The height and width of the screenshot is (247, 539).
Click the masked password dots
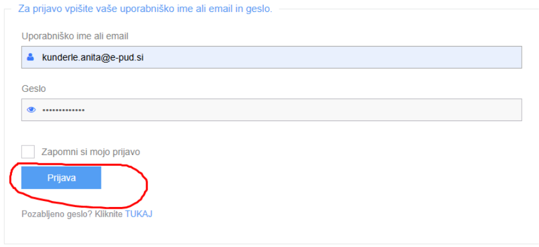click(x=64, y=110)
